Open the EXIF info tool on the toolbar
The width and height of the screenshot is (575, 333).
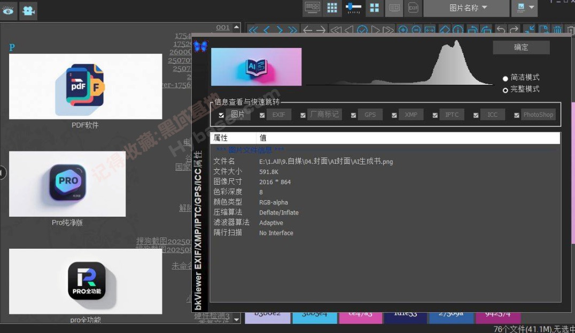pos(413,8)
